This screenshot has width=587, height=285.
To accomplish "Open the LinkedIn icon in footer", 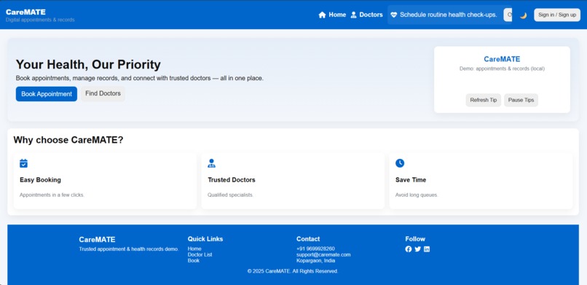I will pyautogui.click(x=427, y=249).
